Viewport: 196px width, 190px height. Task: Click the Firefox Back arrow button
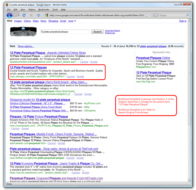coord(9,15)
